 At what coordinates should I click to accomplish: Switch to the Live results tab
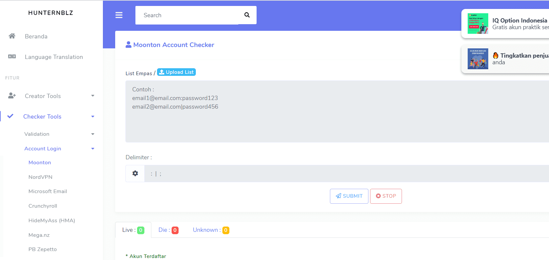[x=133, y=230]
